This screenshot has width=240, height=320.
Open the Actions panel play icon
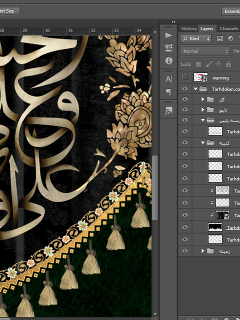[x=168, y=35]
